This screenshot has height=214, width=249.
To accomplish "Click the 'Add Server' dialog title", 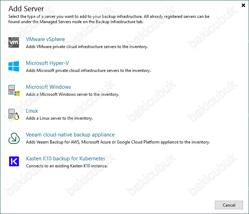I will tap(26, 8).
